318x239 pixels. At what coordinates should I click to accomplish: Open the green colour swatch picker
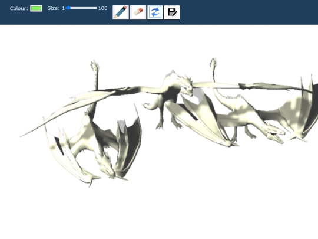tap(37, 8)
